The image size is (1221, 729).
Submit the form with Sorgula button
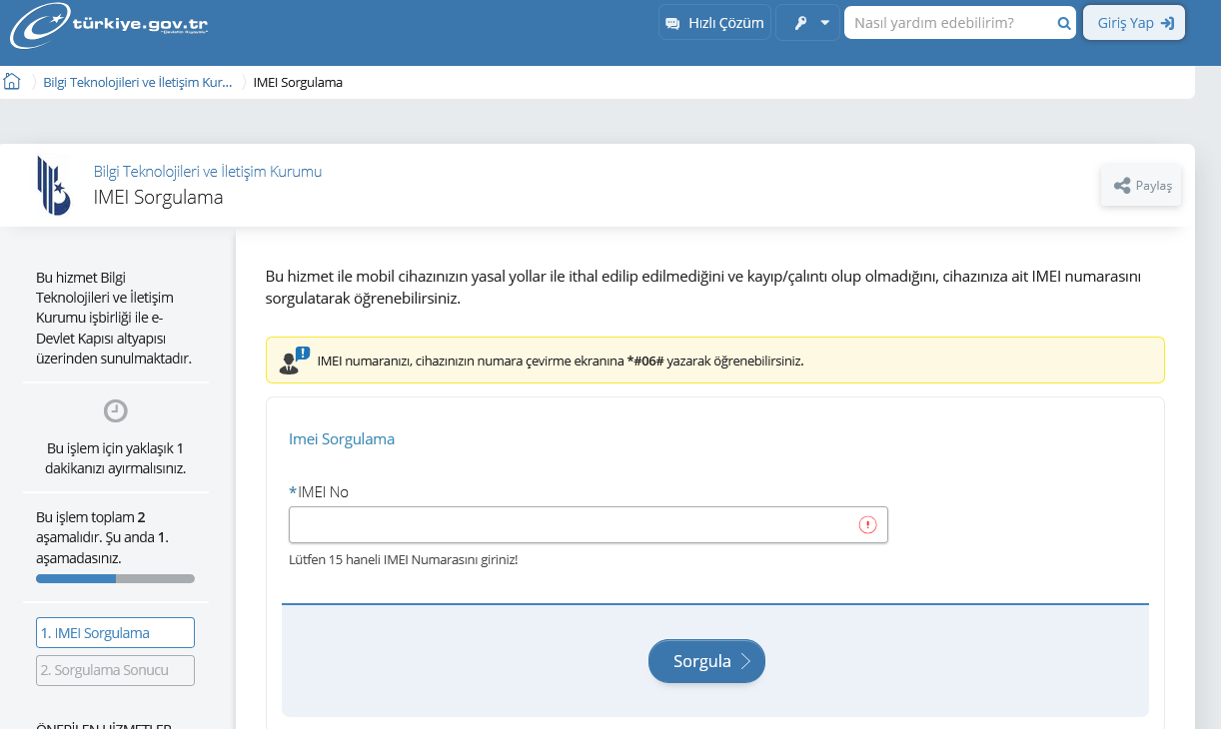706,661
